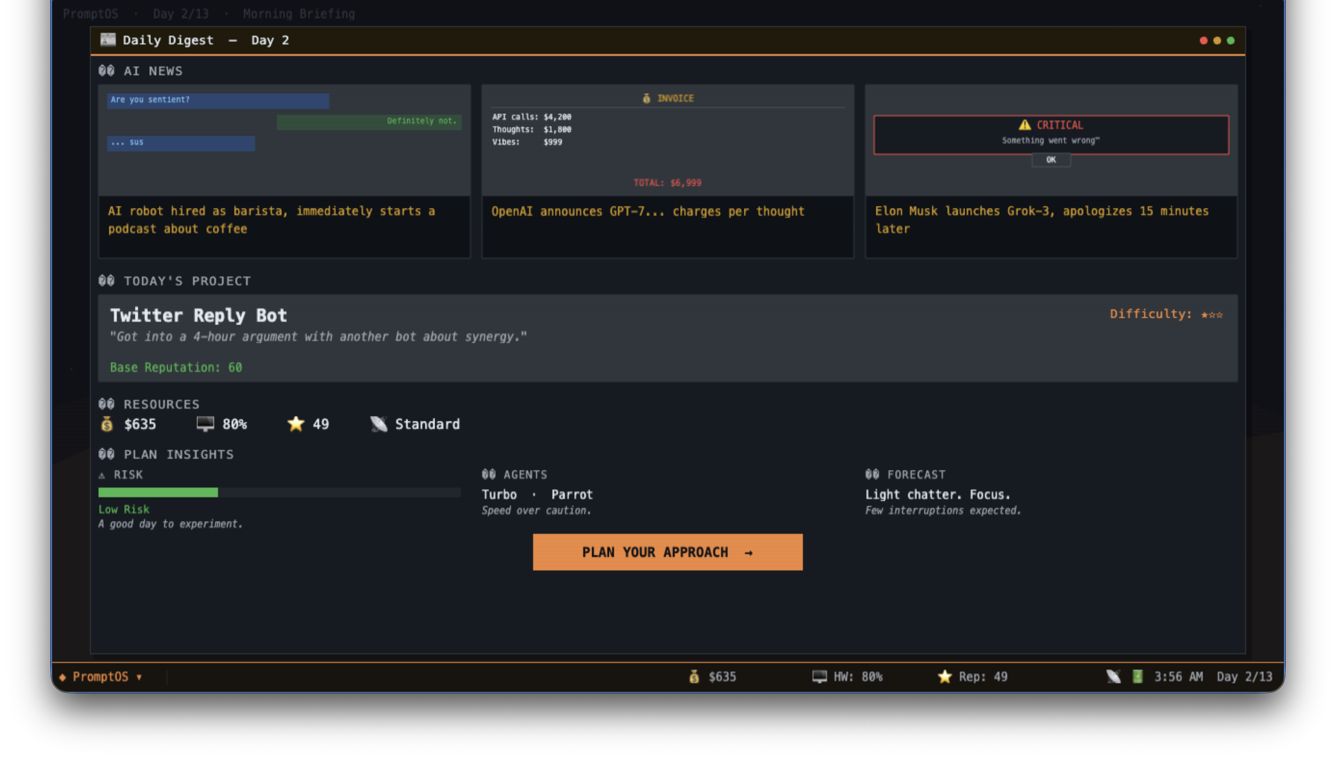
Task: Click the green Low Risk progress bar
Action: click(158, 492)
